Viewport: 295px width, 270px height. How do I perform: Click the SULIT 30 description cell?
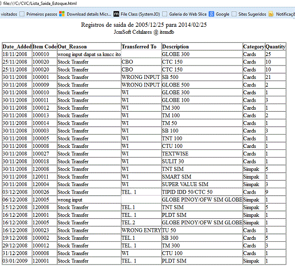202,161
